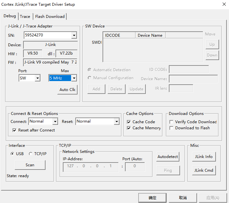Click the Autodetect button
Viewport: 229px width, 203px height.
[168, 157]
